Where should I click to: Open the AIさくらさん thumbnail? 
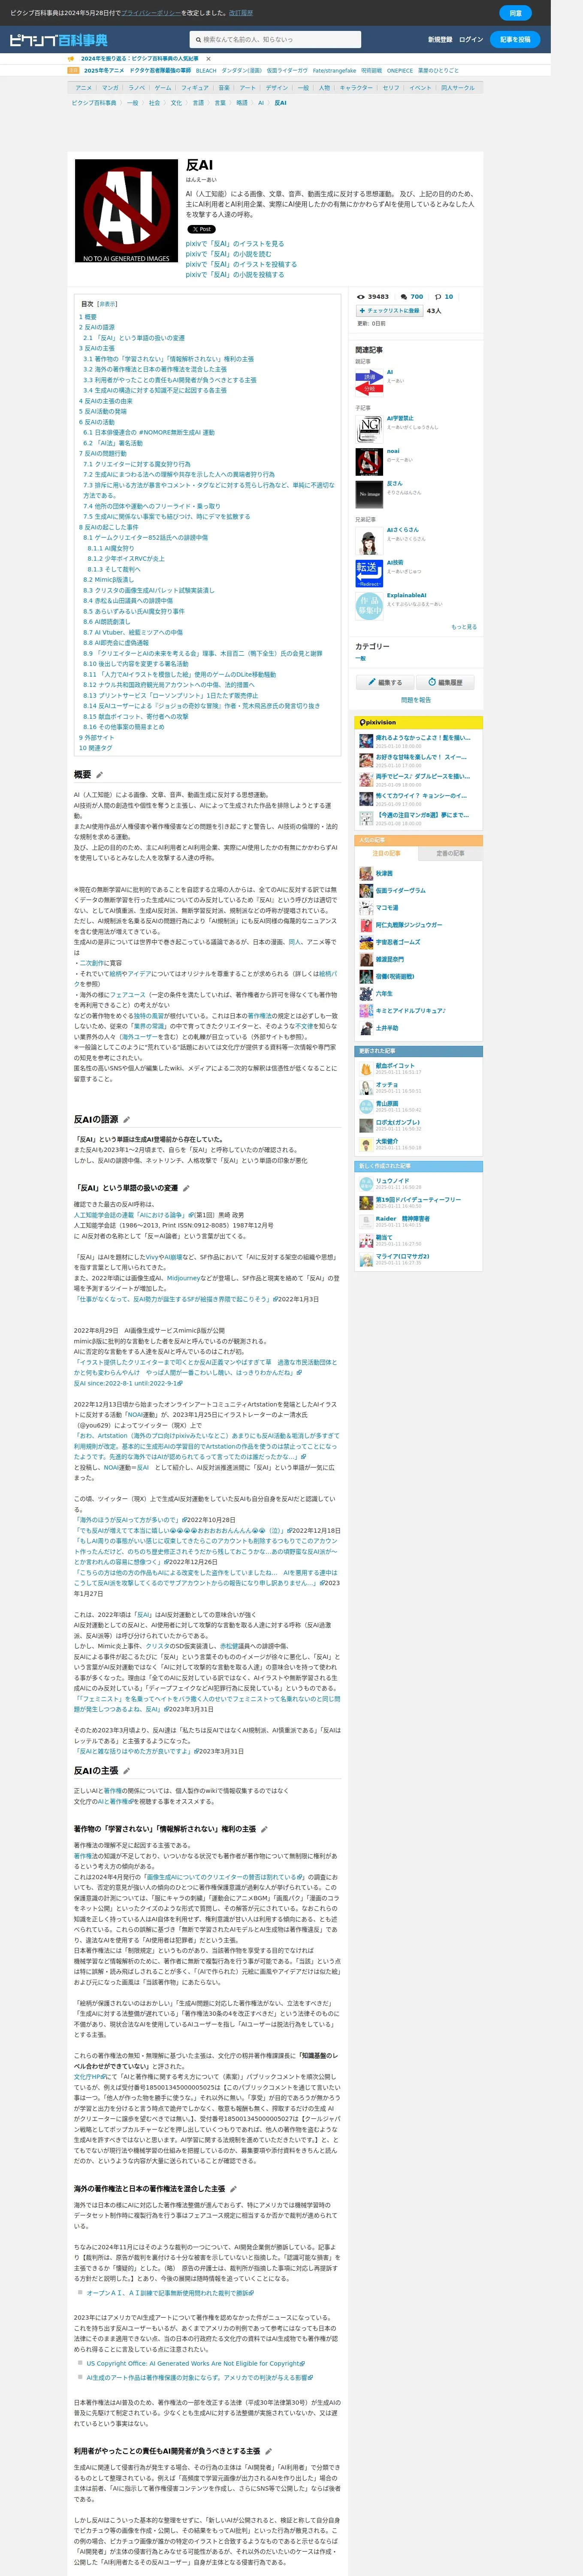point(369,541)
